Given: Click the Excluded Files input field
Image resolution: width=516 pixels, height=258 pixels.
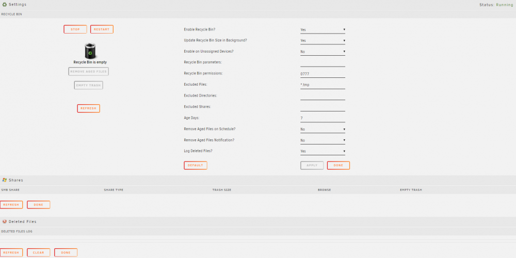Looking at the screenshot, I should 322,85.
